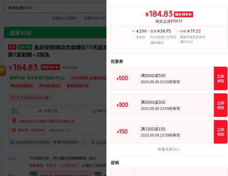Click the 国补到手价 badge in the right panel
The height and width of the screenshot is (176, 228).
pyautogui.click(x=183, y=15)
